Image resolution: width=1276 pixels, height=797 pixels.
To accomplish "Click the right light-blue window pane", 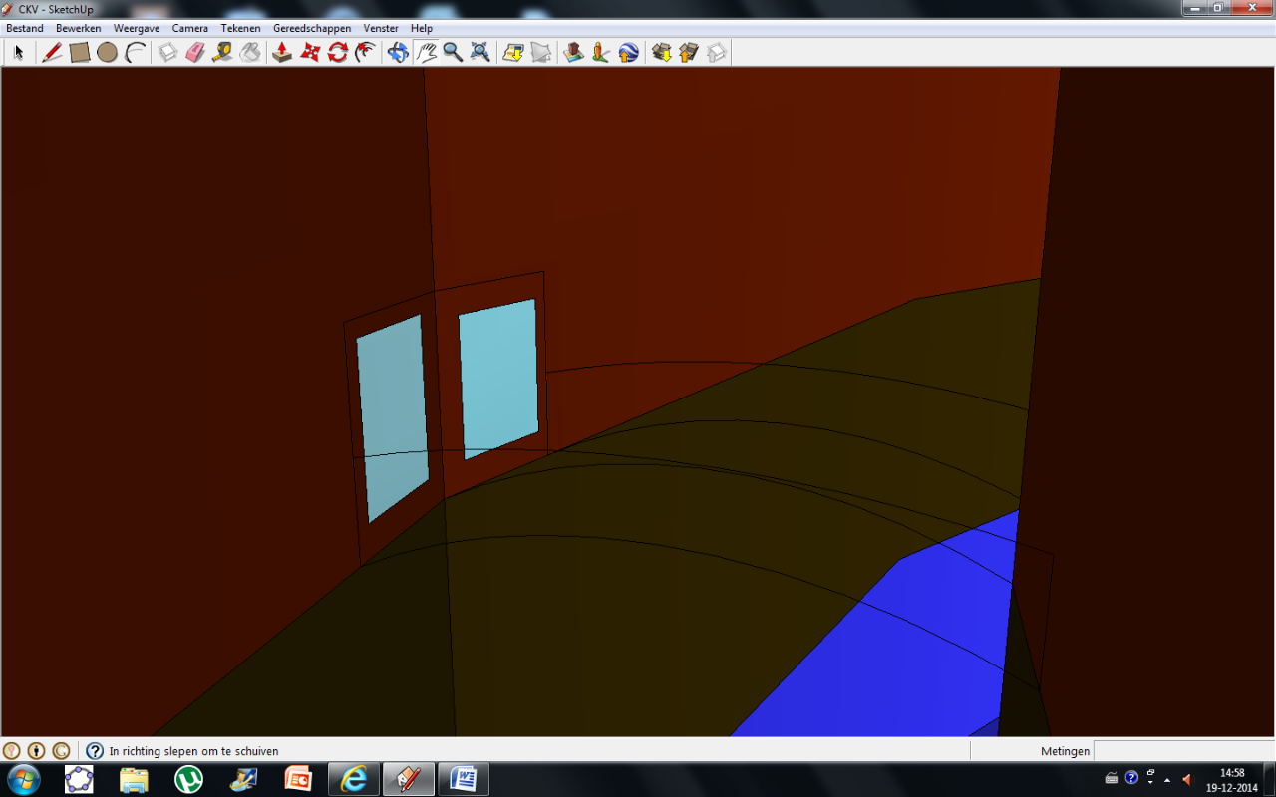I will [498, 379].
